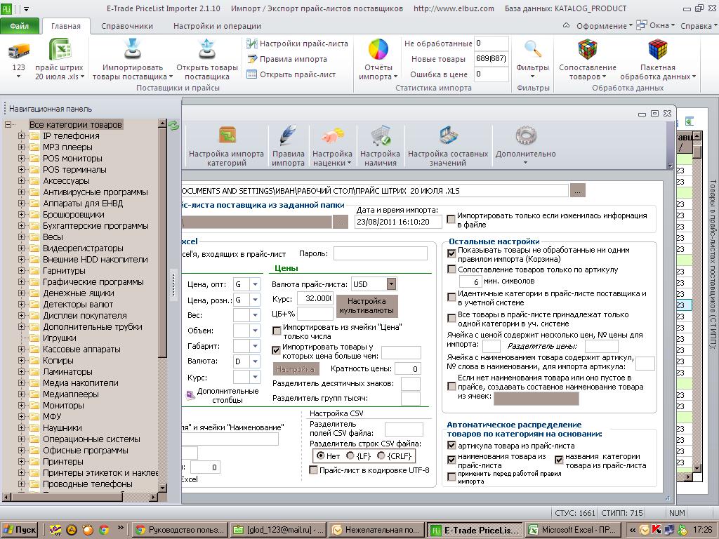The image size is (719, 539).
Task: Click green refresh icon beside navigation tree
Action: pos(173,125)
